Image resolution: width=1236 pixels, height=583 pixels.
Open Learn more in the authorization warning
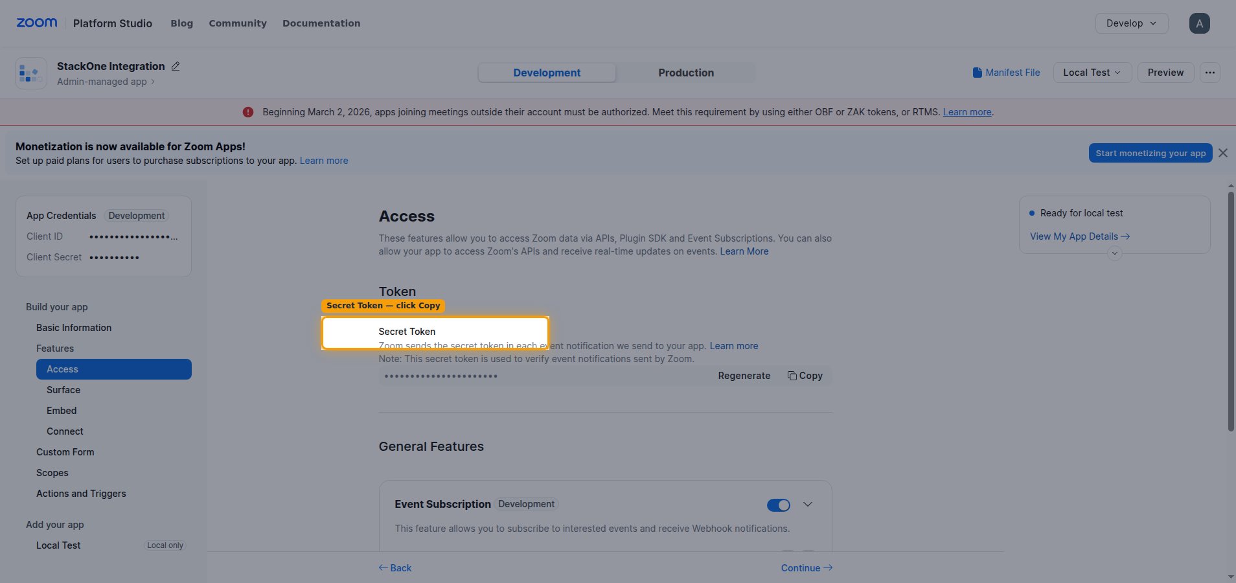(967, 112)
